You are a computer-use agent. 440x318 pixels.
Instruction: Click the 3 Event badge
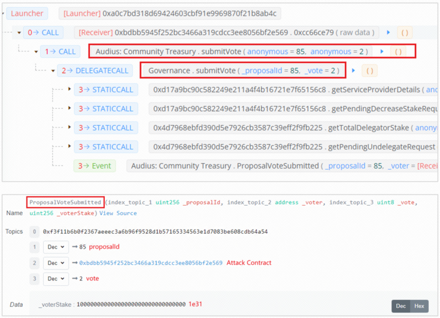tap(95, 166)
